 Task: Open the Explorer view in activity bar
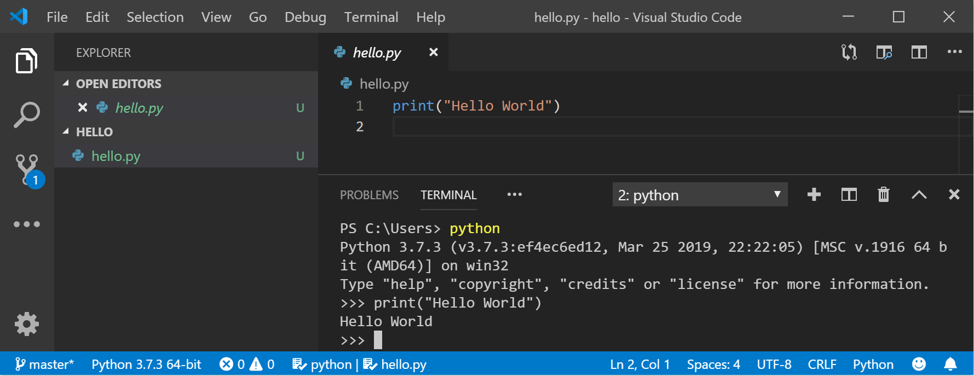[26, 60]
